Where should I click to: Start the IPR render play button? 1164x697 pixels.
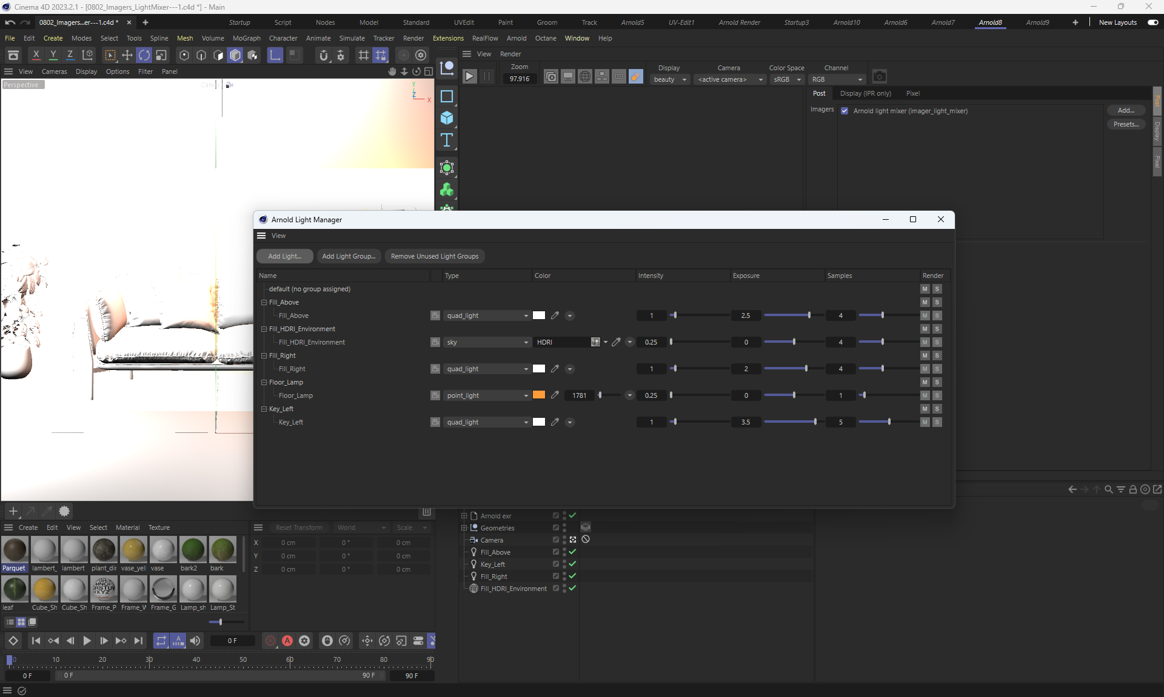pyautogui.click(x=469, y=77)
